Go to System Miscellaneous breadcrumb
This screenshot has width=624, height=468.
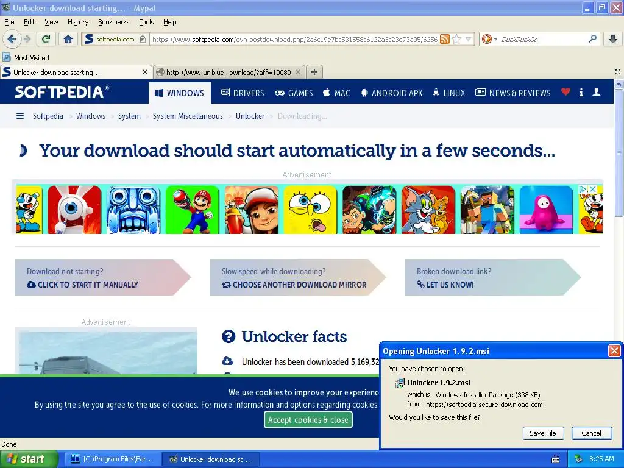(x=188, y=116)
